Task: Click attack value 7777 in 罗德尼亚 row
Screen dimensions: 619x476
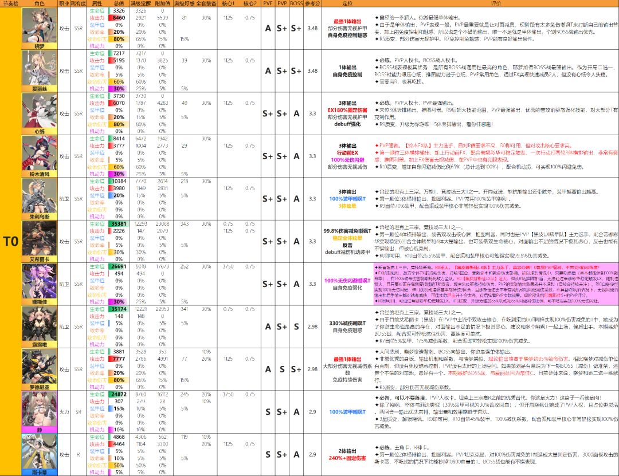Action: pyautogui.click(x=119, y=359)
